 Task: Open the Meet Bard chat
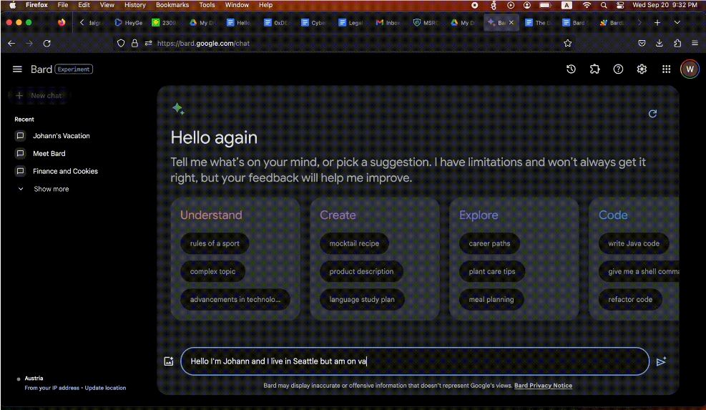tap(49, 153)
